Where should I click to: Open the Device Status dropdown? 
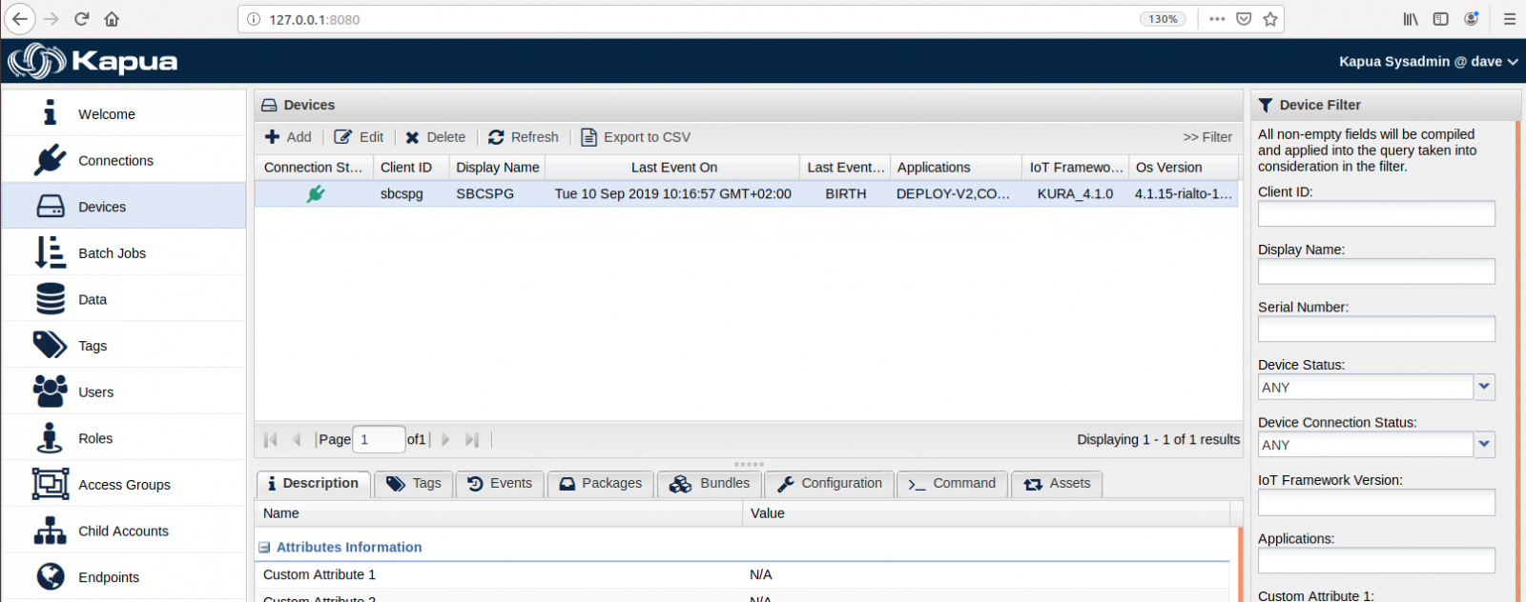coord(1484,387)
